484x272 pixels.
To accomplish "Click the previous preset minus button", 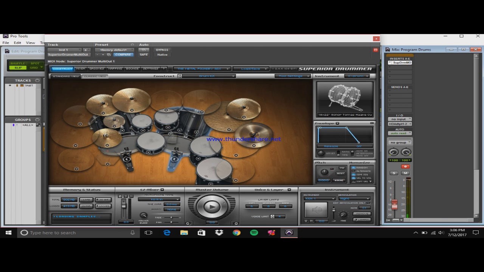I will pos(98,54).
